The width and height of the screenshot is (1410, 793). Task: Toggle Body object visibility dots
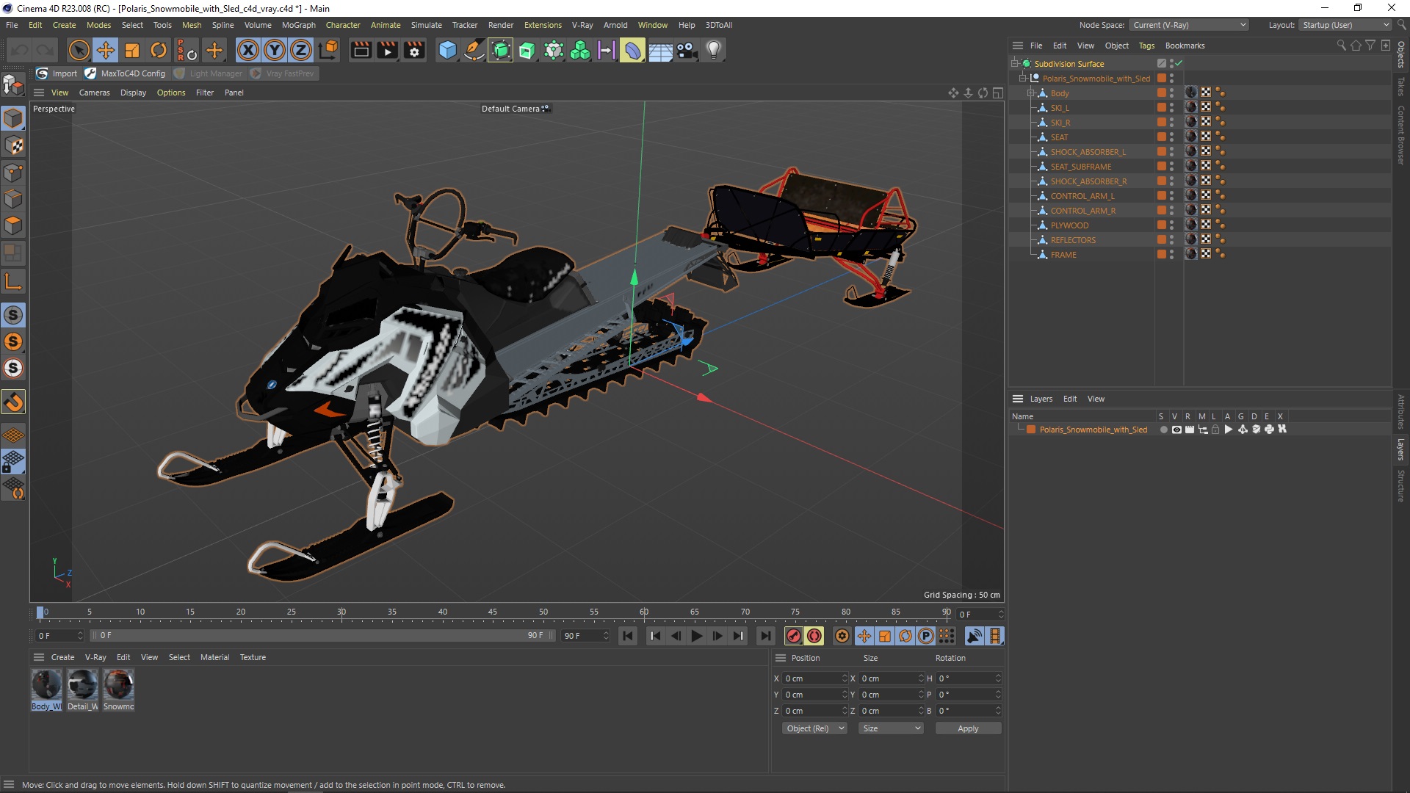point(1172,93)
